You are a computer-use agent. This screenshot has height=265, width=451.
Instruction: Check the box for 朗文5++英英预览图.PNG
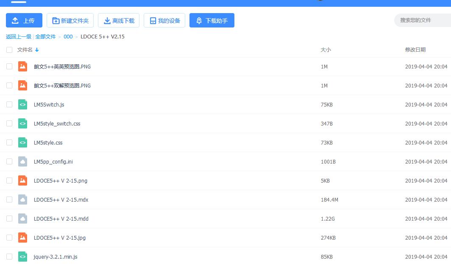(9, 66)
